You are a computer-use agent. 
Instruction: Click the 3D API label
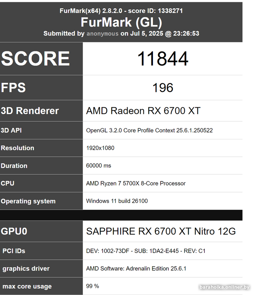11,130
